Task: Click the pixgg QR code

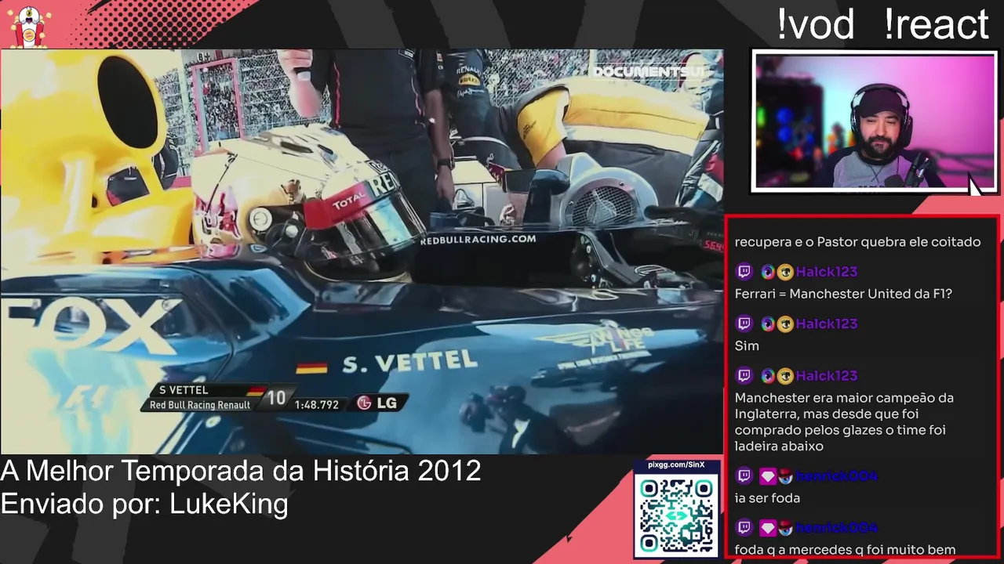Action: click(677, 515)
